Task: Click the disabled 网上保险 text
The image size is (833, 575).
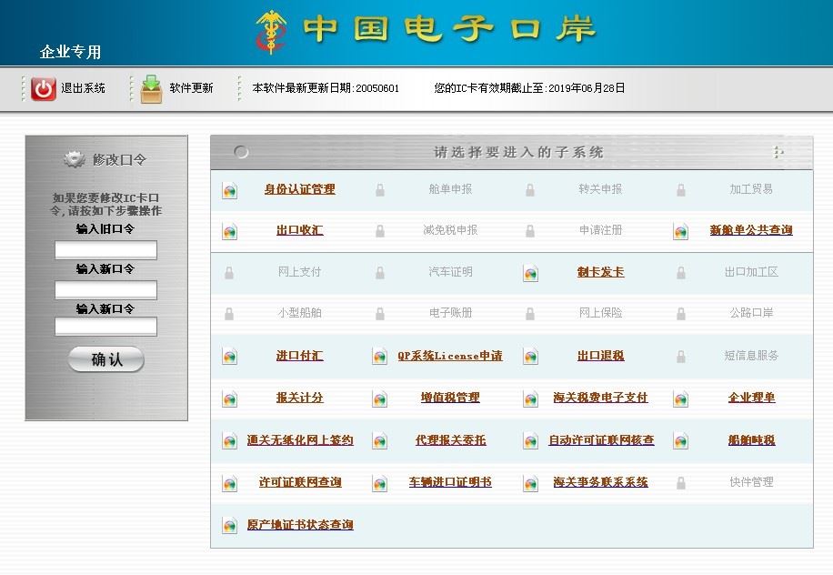Action: click(x=600, y=313)
